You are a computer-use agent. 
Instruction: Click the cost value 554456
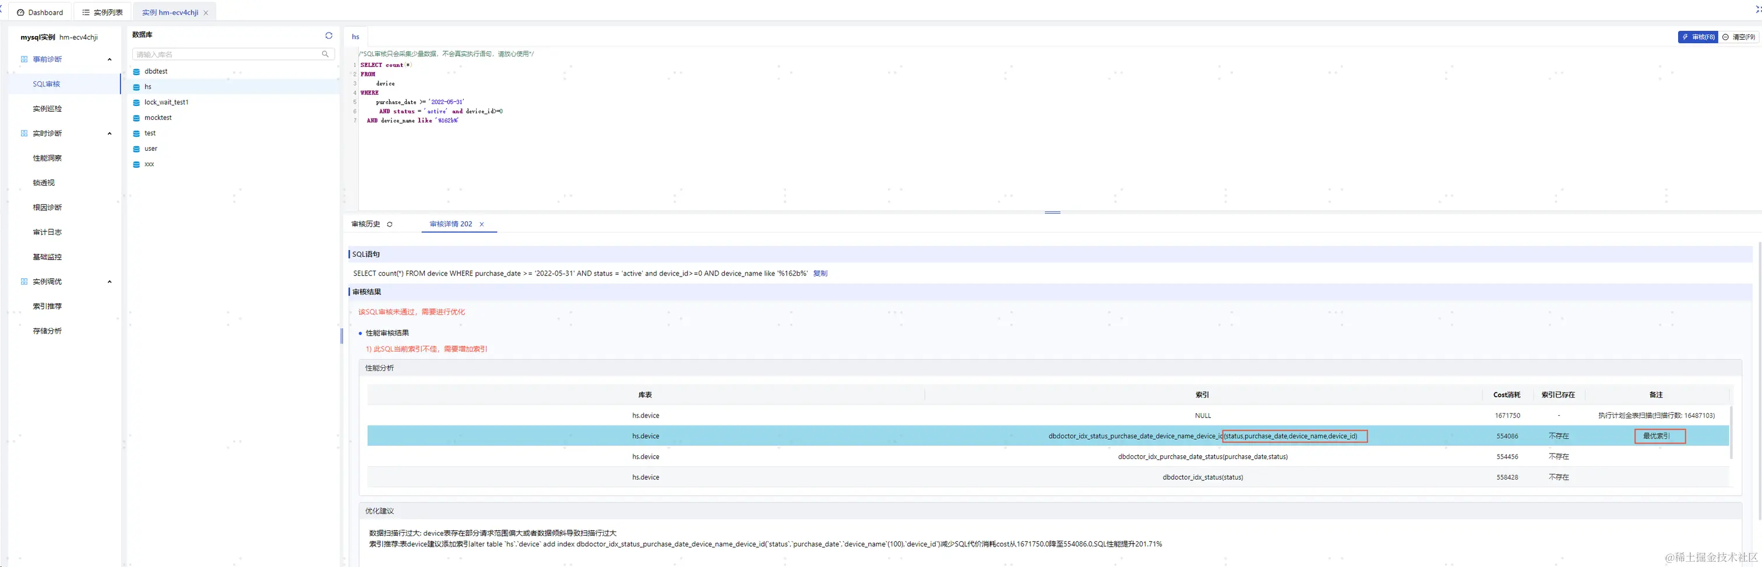click(x=1507, y=456)
